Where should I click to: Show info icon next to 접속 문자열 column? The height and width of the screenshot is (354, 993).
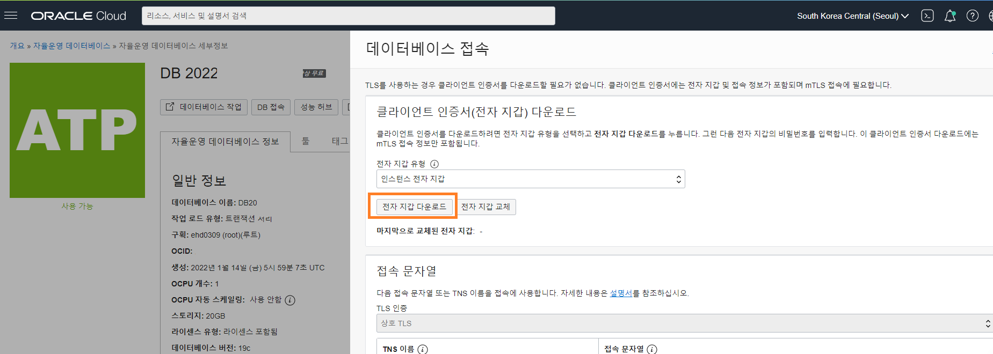(x=652, y=349)
